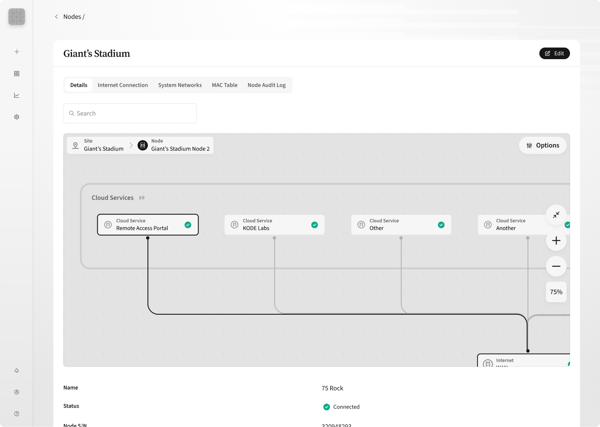The height and width of the screenshot is (427, 600).
Task: Click the ## icon beside Cloud Services
Action: click(142, 198)
